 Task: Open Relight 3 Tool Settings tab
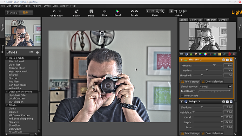coord(190,134)
